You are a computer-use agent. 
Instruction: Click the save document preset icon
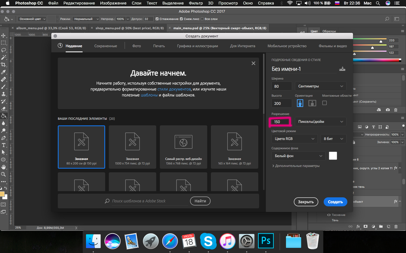342,69
